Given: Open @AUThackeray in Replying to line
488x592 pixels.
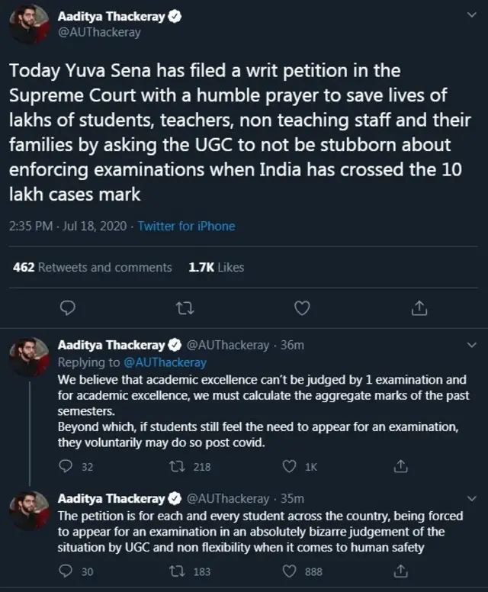Looking at the screenshot, I should [x=165, y=362].
